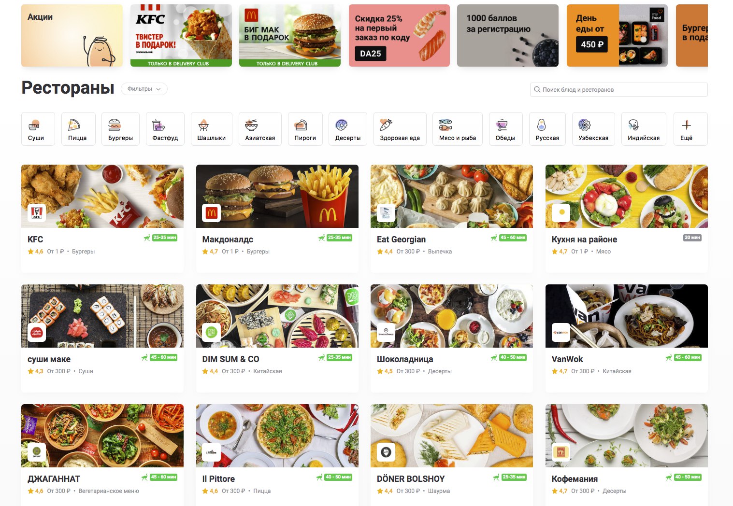Select the Мясо и рыба category
The image size is (733, 506).
457,129
